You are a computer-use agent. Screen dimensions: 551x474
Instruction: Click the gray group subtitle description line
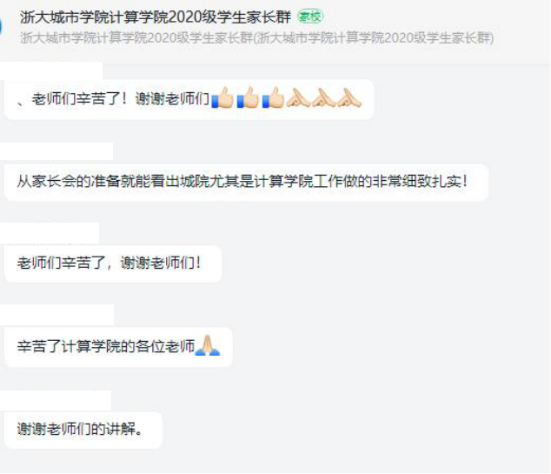[257, 37]
